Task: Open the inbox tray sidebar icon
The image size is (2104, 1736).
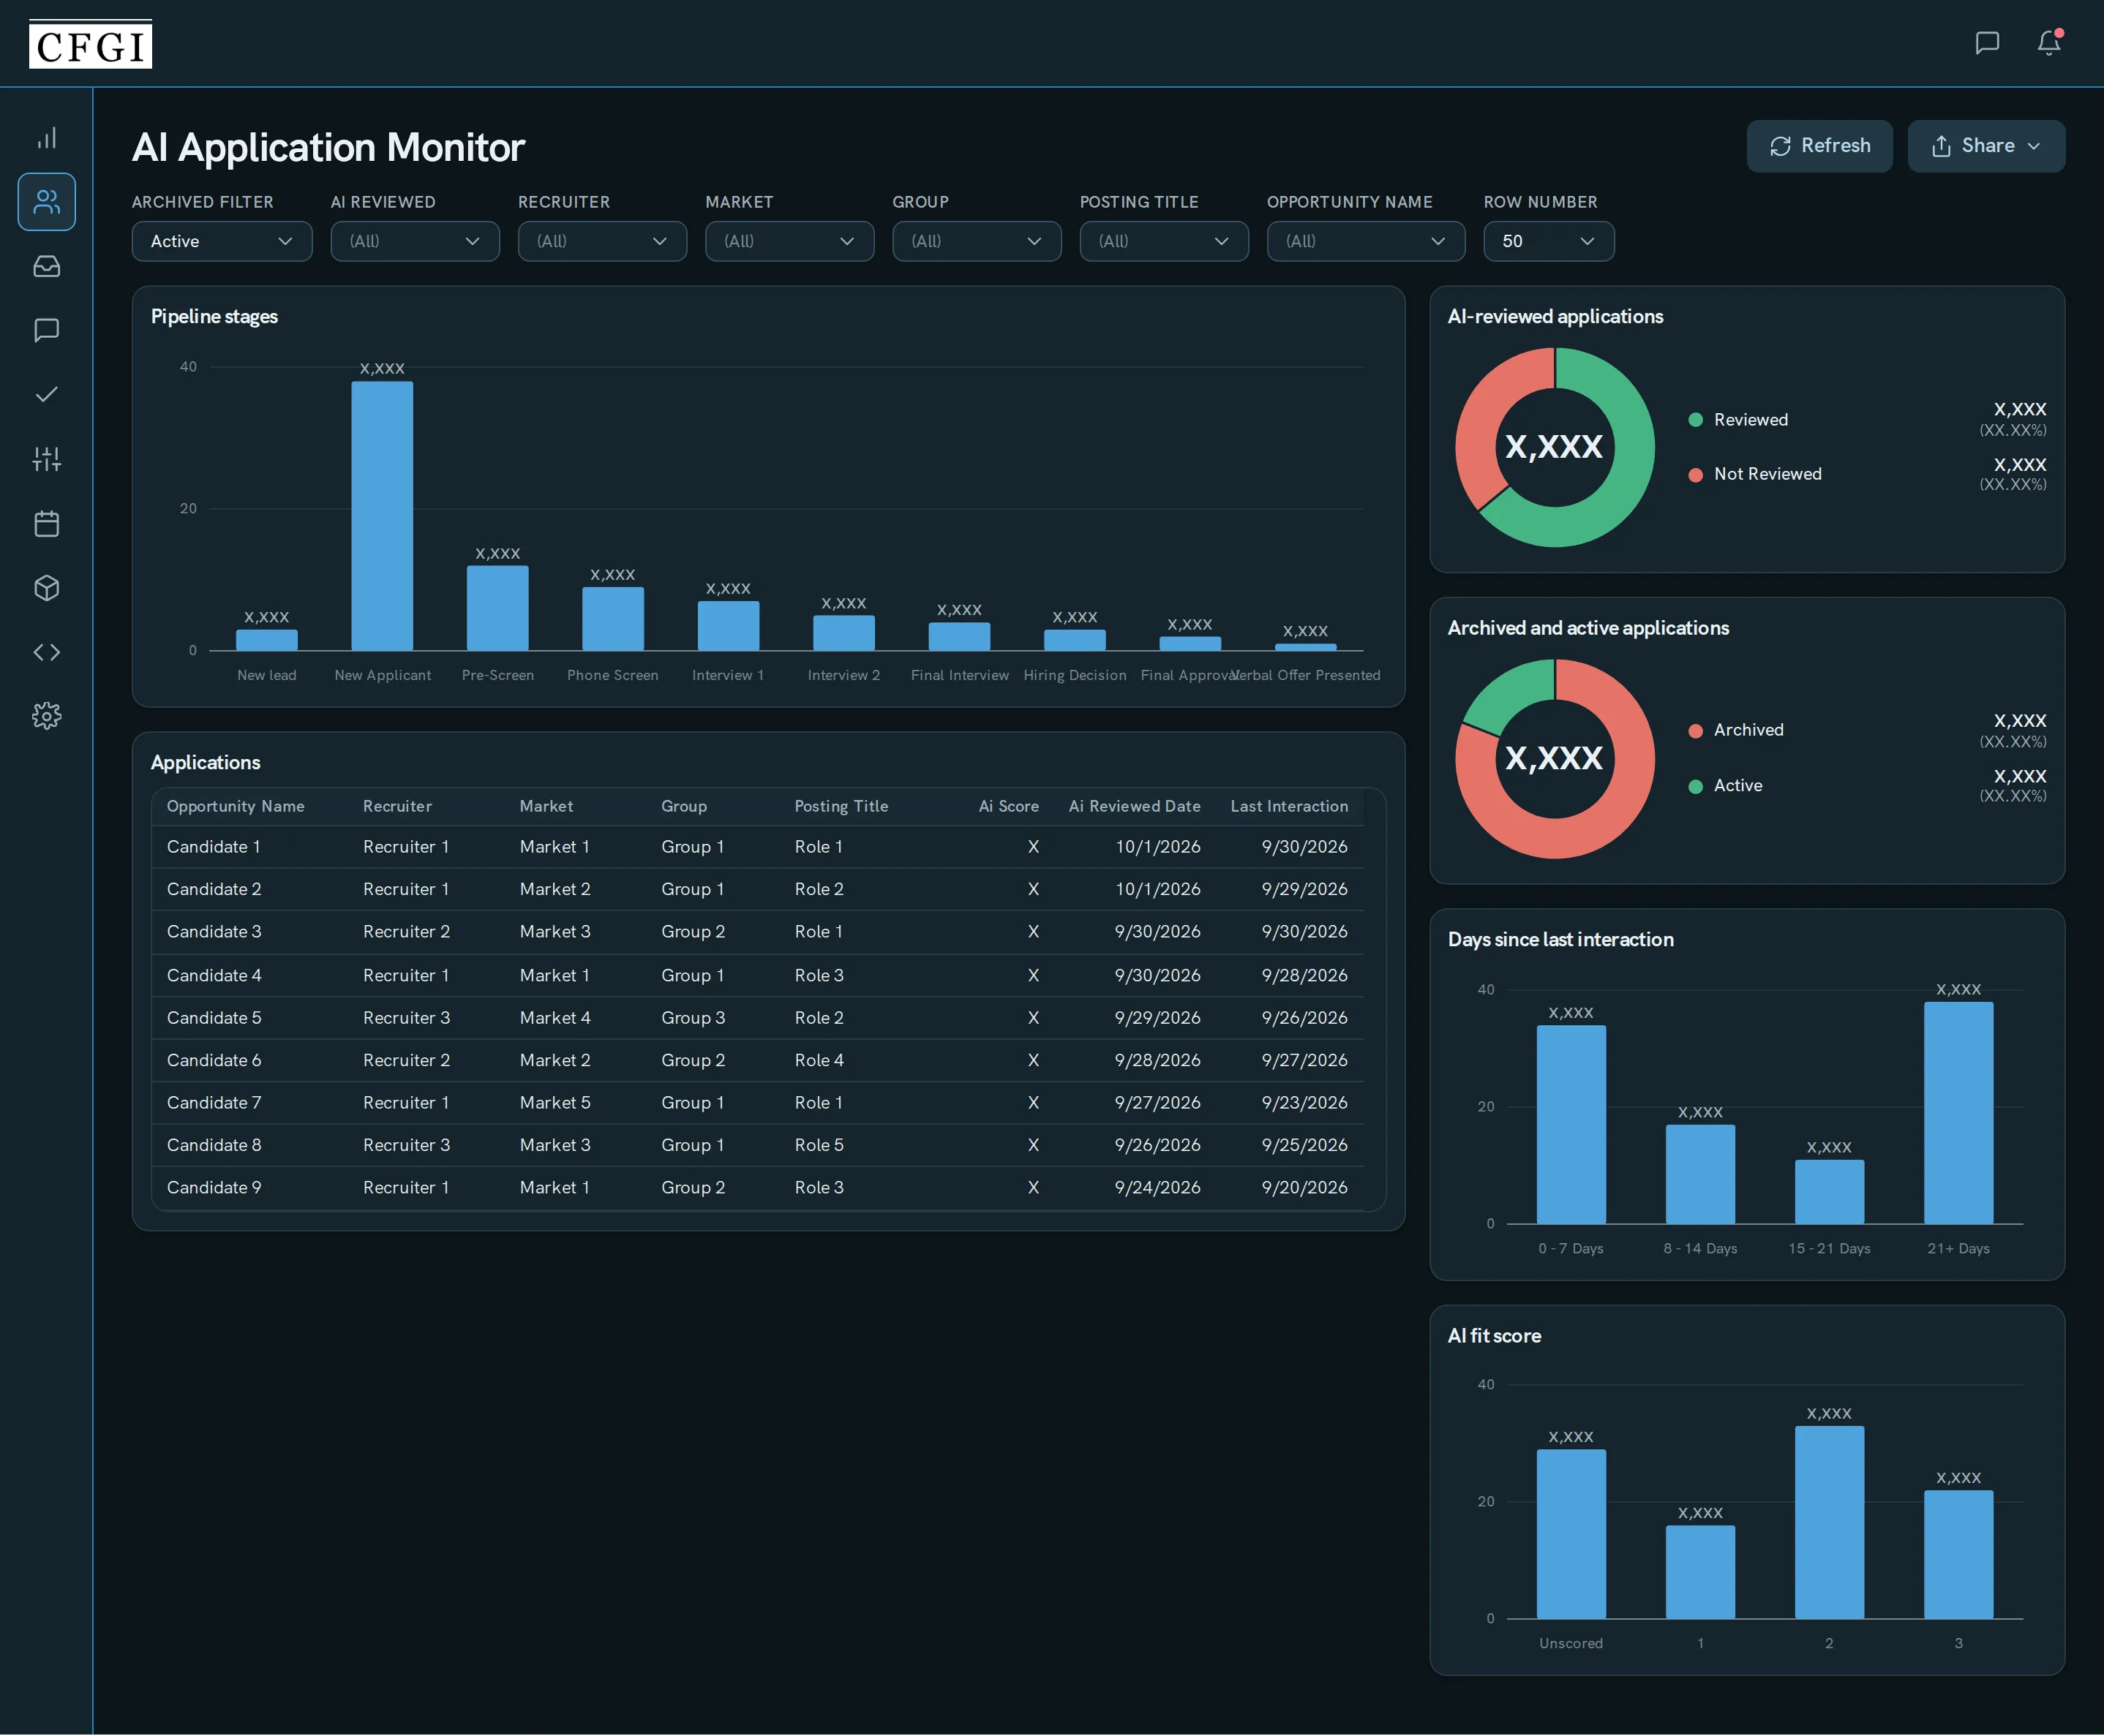Action: coord(46,266)
